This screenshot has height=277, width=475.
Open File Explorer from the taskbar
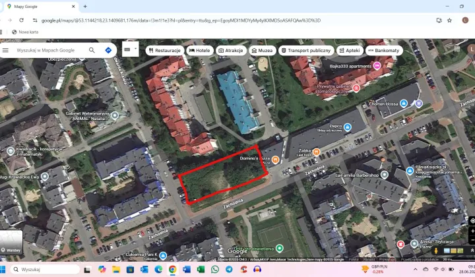116,270
